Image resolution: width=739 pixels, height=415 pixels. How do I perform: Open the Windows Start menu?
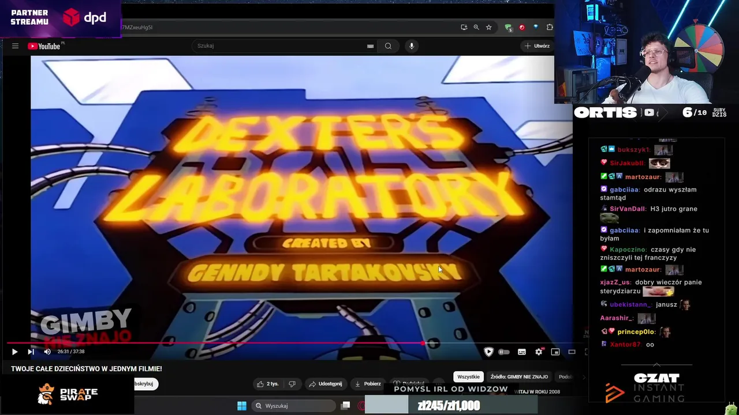(242, 406)
